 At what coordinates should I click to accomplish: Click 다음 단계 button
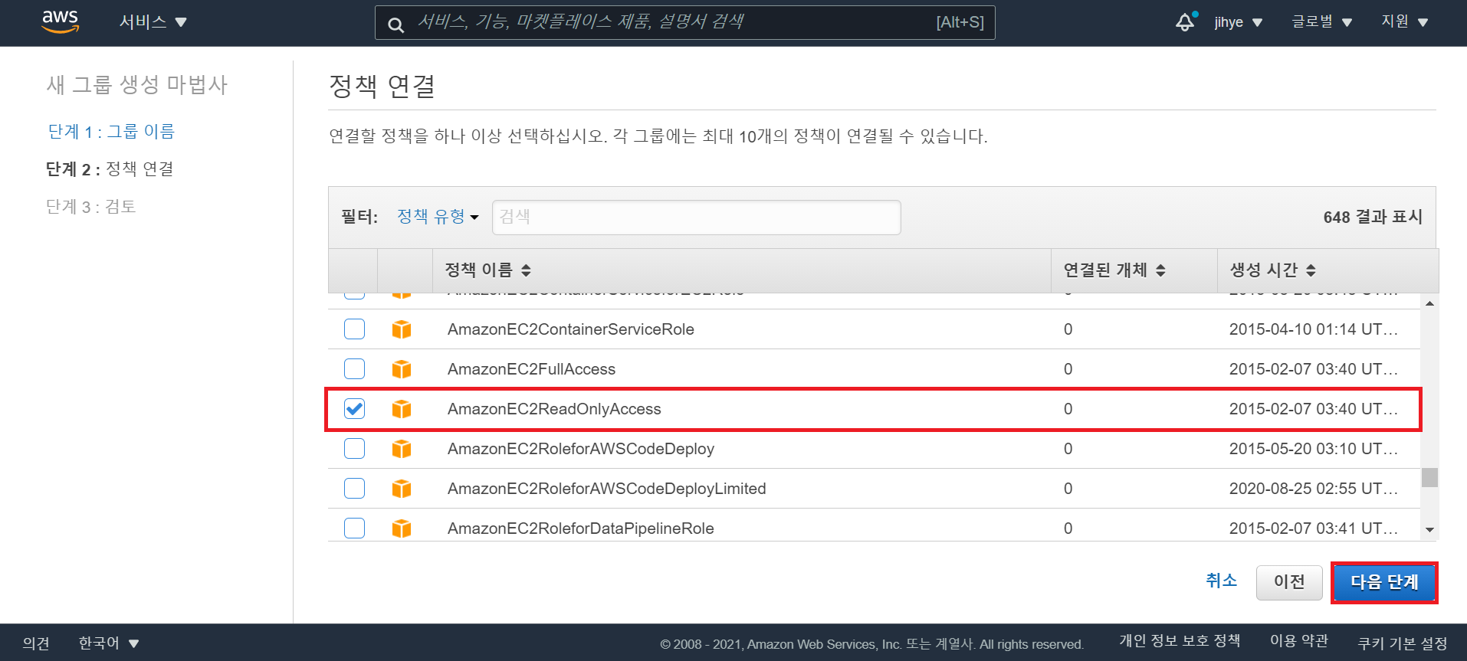click(1384, 582)
